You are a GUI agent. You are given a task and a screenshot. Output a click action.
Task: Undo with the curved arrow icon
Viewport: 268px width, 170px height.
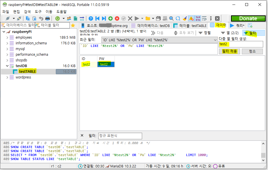41,18
